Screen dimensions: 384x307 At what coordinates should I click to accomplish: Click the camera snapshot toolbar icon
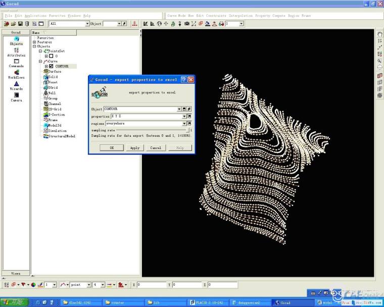pos(186,24)
